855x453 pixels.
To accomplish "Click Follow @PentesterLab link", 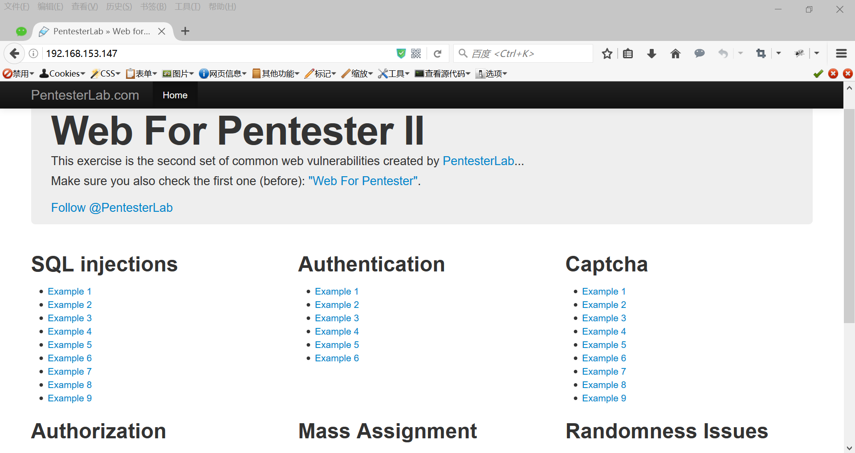I will coord(112,208).
